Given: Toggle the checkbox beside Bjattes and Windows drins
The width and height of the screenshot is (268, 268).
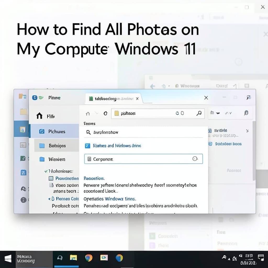Looking at the screenshot, I should (87, 146).
